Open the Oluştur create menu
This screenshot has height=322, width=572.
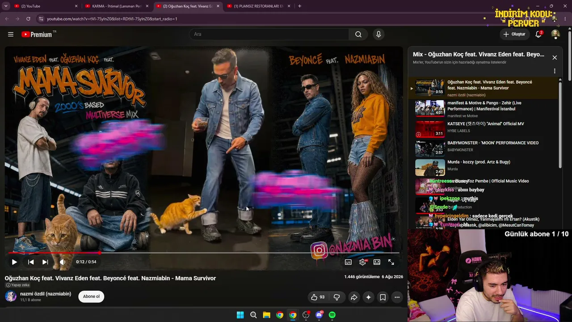(514, 34)
